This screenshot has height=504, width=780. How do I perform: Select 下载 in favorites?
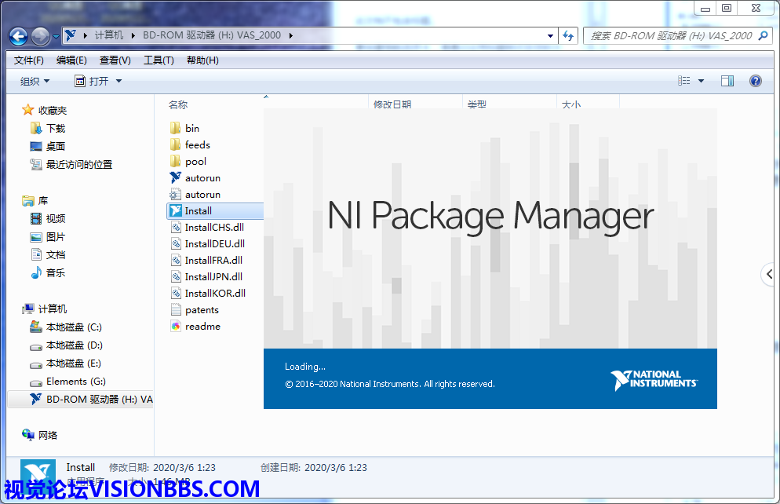point(56,128)
